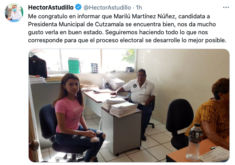The image size is (235, 165).
Task: Click the stack of papers on gray cabinet
Action: click(x=123, y=109)
